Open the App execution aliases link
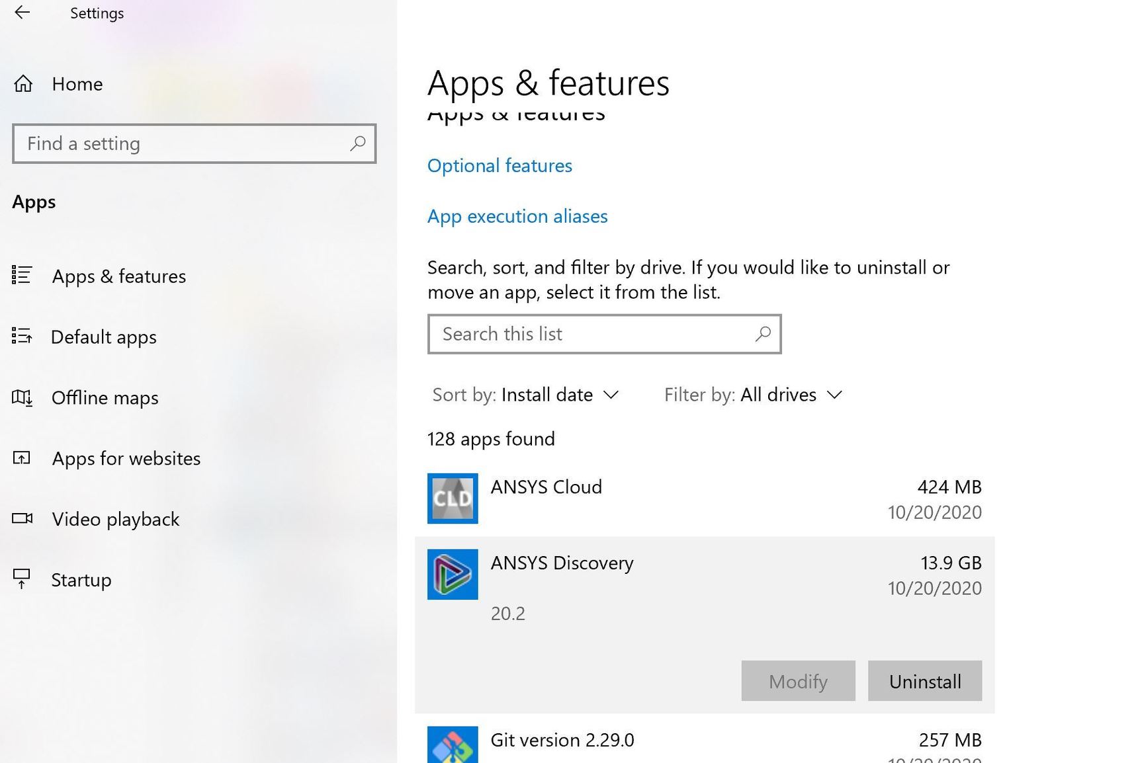 click(x=517, y=216)
